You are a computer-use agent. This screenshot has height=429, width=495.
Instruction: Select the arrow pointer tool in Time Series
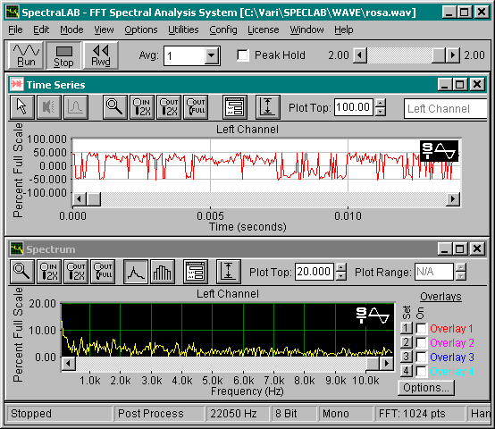coord(21,107)
